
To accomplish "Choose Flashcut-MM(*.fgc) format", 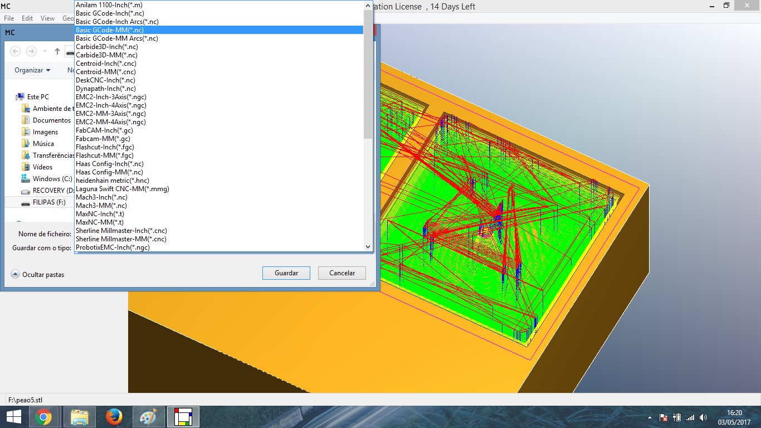I will [219, 155].
